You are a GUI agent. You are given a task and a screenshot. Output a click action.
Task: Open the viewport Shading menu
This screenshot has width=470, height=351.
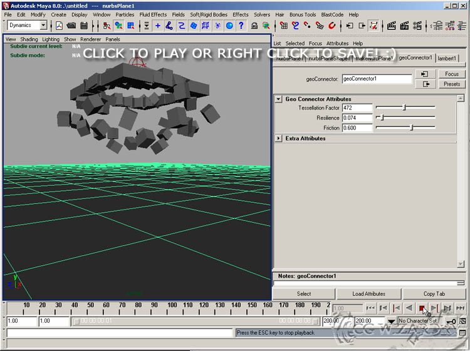[29, 39]
